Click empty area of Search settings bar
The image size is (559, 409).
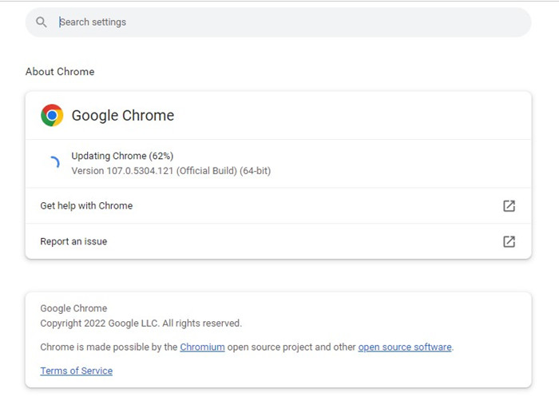(321, 22)
